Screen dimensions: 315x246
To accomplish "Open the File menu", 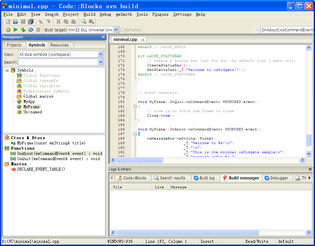I will pos(8,14).
